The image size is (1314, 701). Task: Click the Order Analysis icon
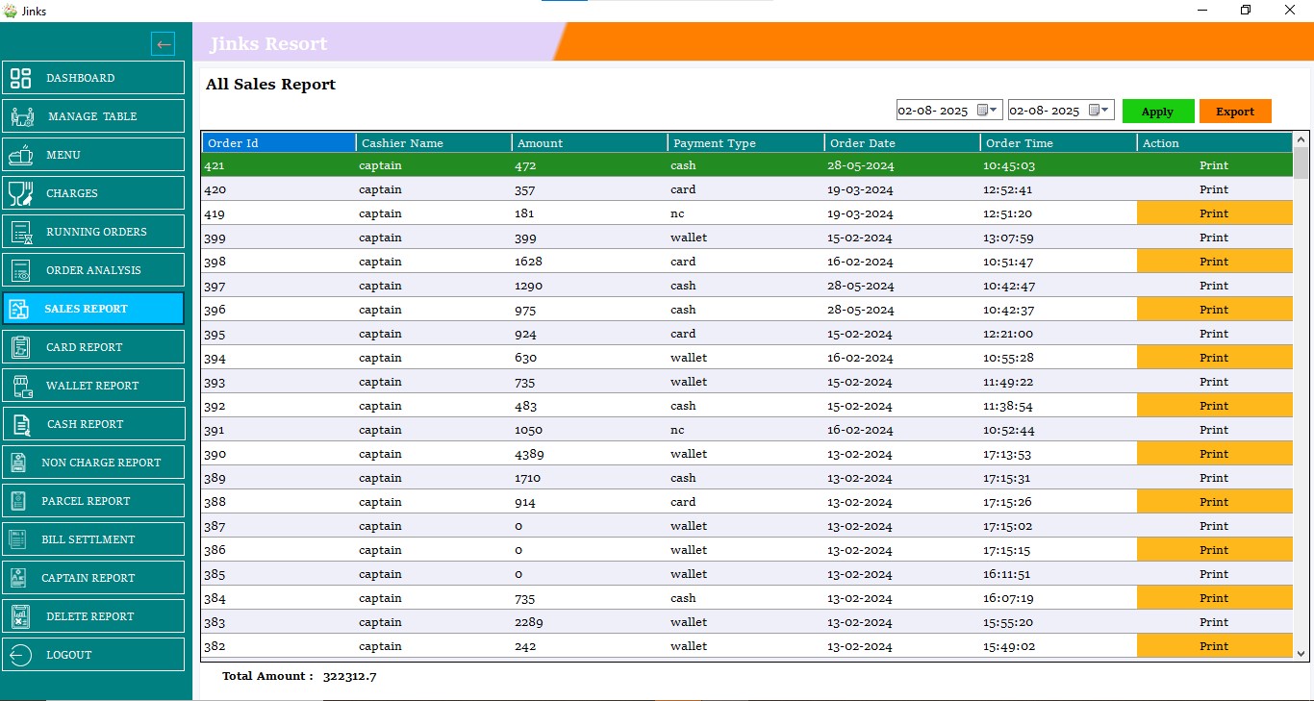pyautogui.click(x=21, y=270)
